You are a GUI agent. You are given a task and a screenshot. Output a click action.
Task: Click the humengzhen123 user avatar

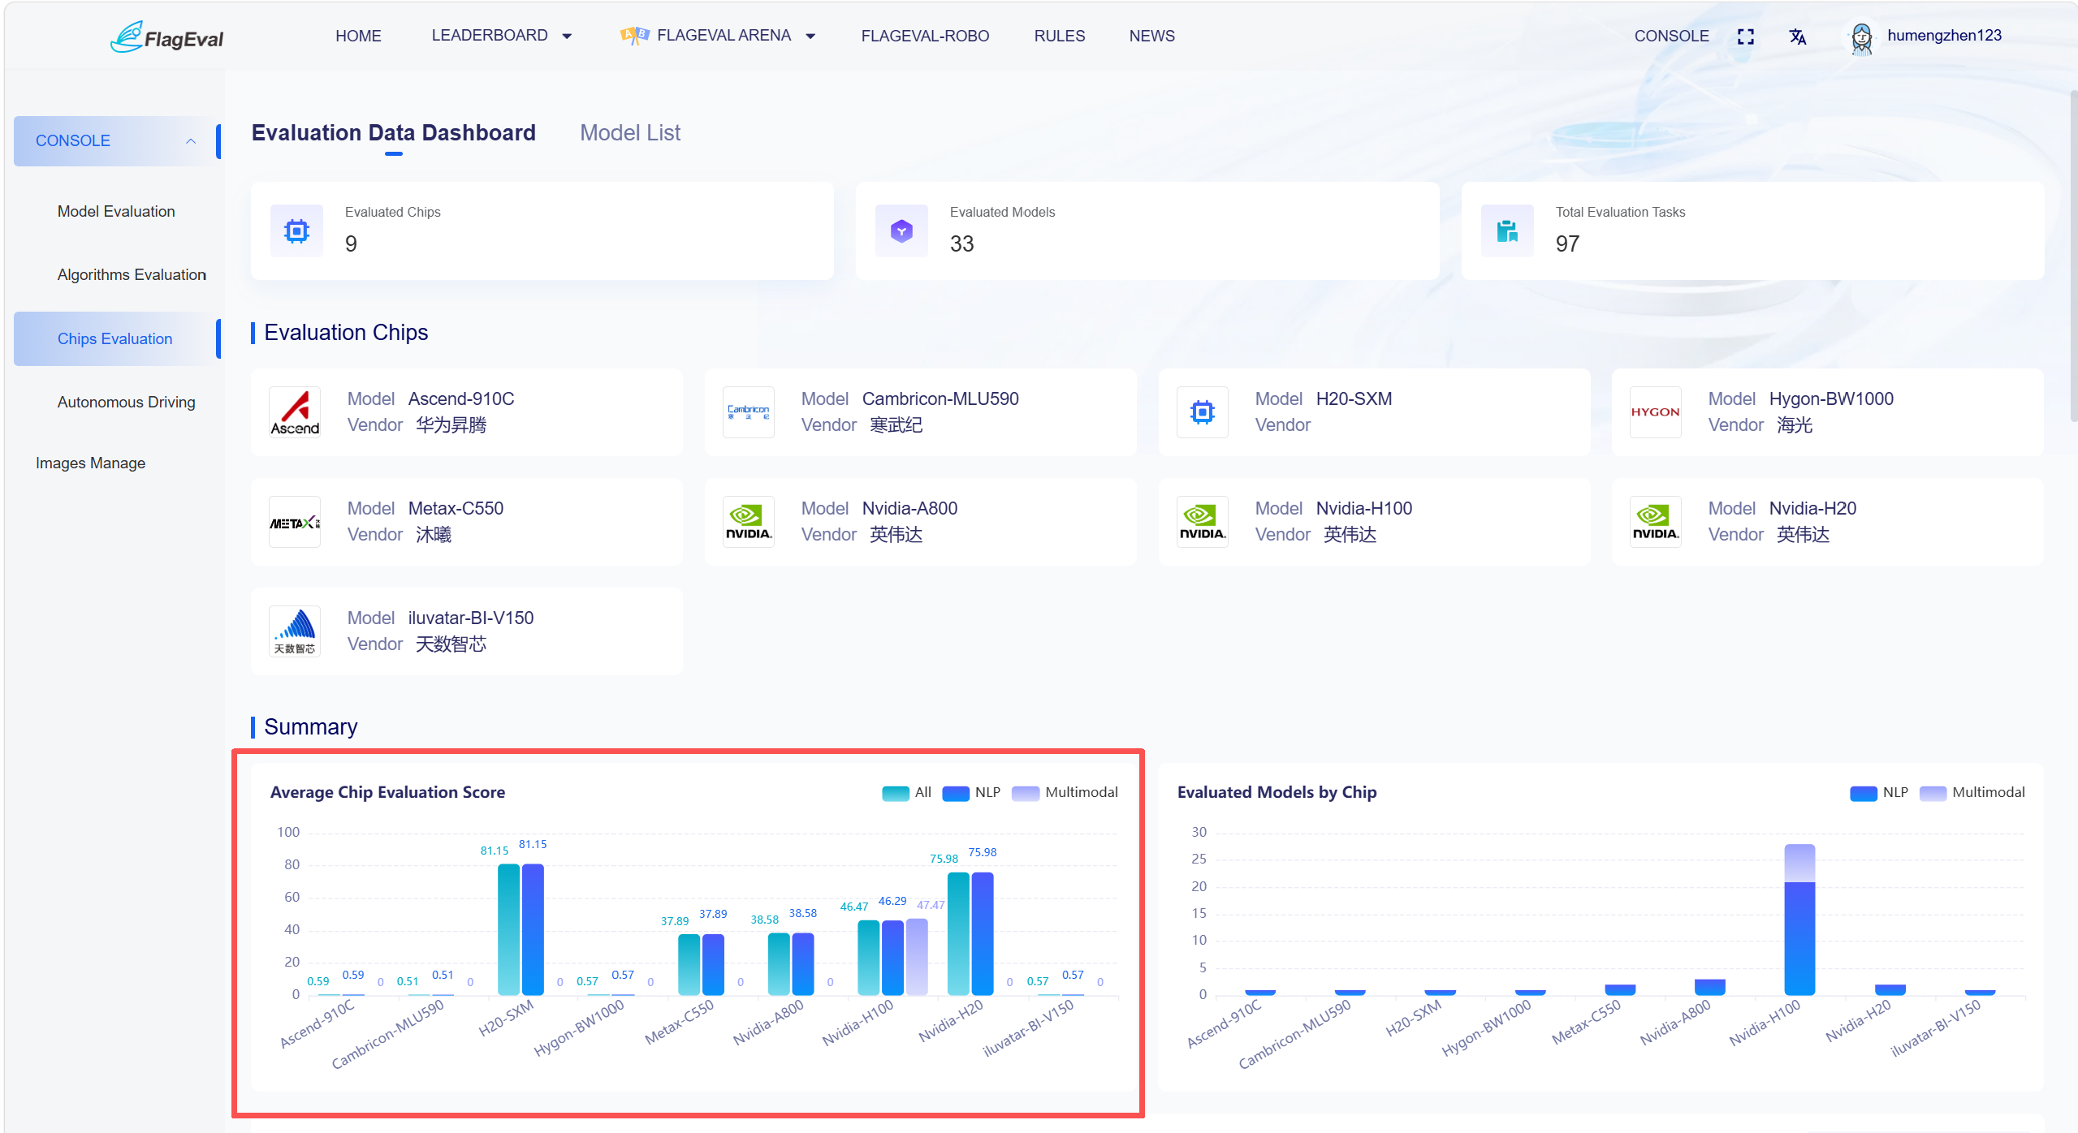(1861, 37)
